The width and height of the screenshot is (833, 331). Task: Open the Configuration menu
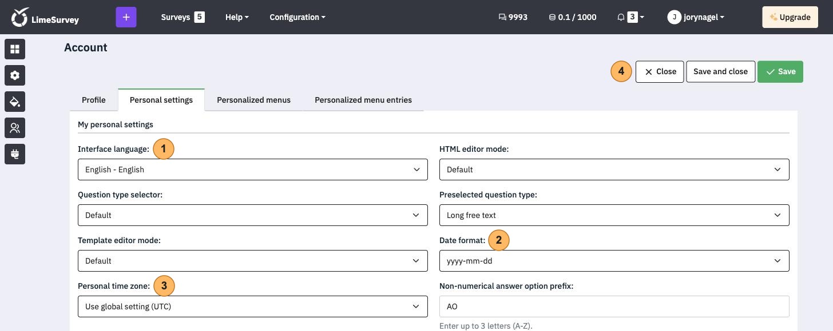(297, 17)
